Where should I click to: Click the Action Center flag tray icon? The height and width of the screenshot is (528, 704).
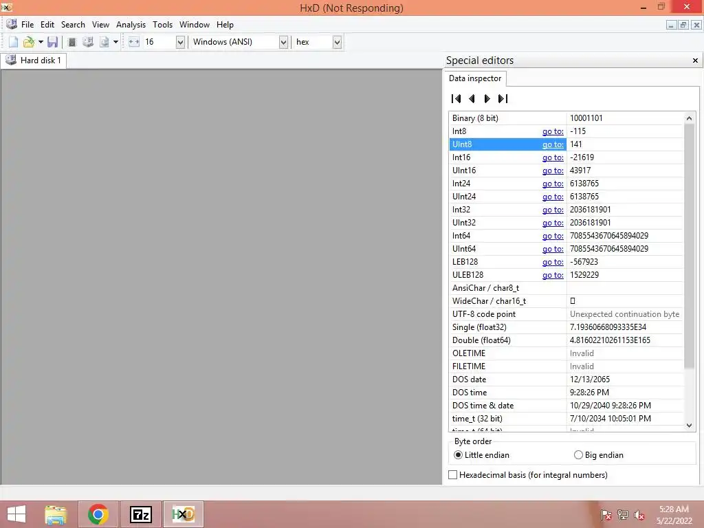point(606,515)
